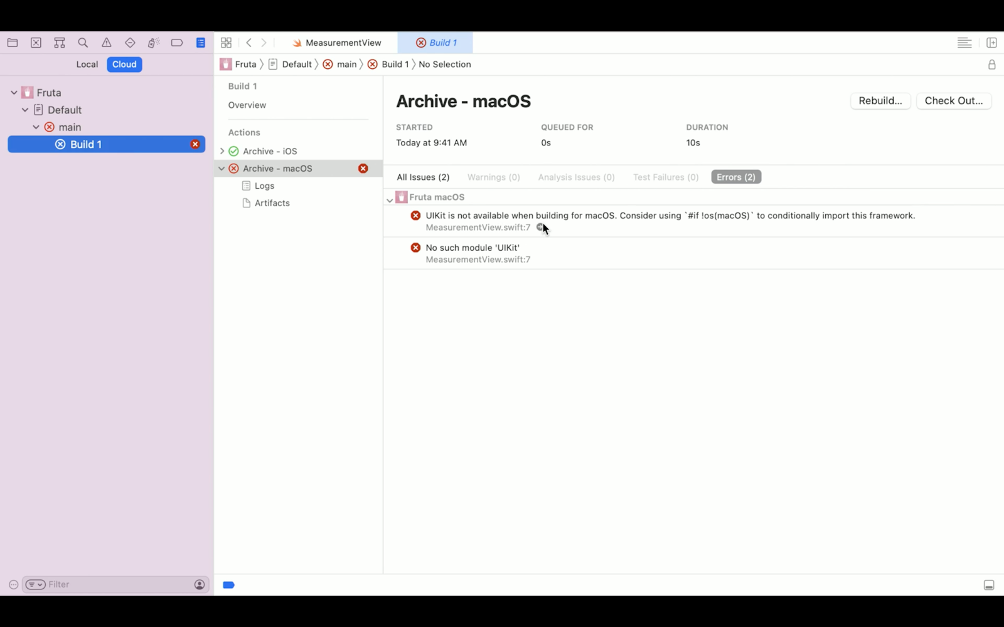Open the Debug navigator
Screen dimensions: 1004x627
point(154,43)
